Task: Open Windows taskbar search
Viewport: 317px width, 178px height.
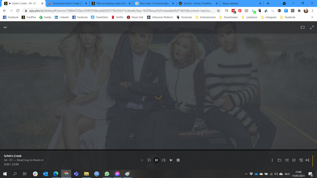Action: coord(15,174)
